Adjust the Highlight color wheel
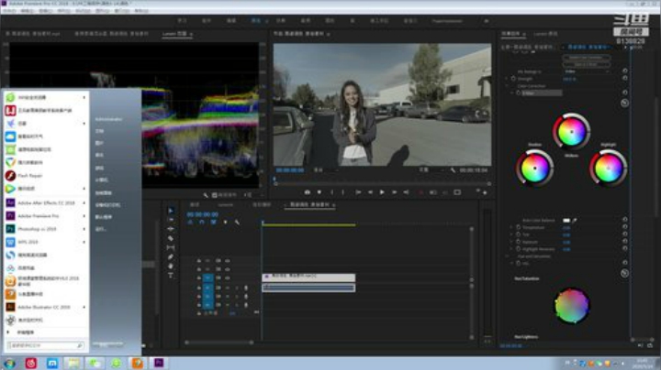 click(x=608, y=168)
